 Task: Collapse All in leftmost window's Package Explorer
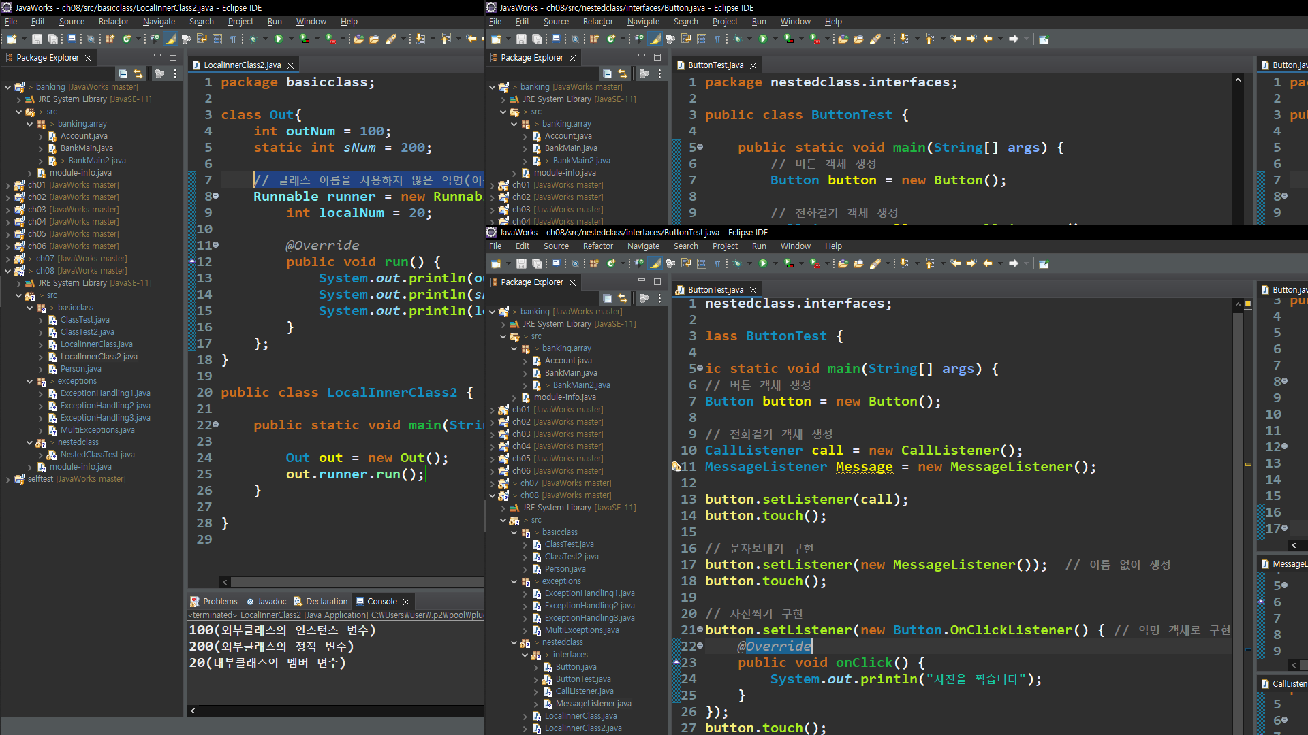tap(123, 73)
